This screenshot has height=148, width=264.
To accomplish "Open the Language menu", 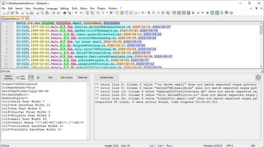I will click(52, 9).
